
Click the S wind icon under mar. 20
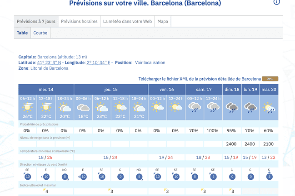[x=269, y=176]
